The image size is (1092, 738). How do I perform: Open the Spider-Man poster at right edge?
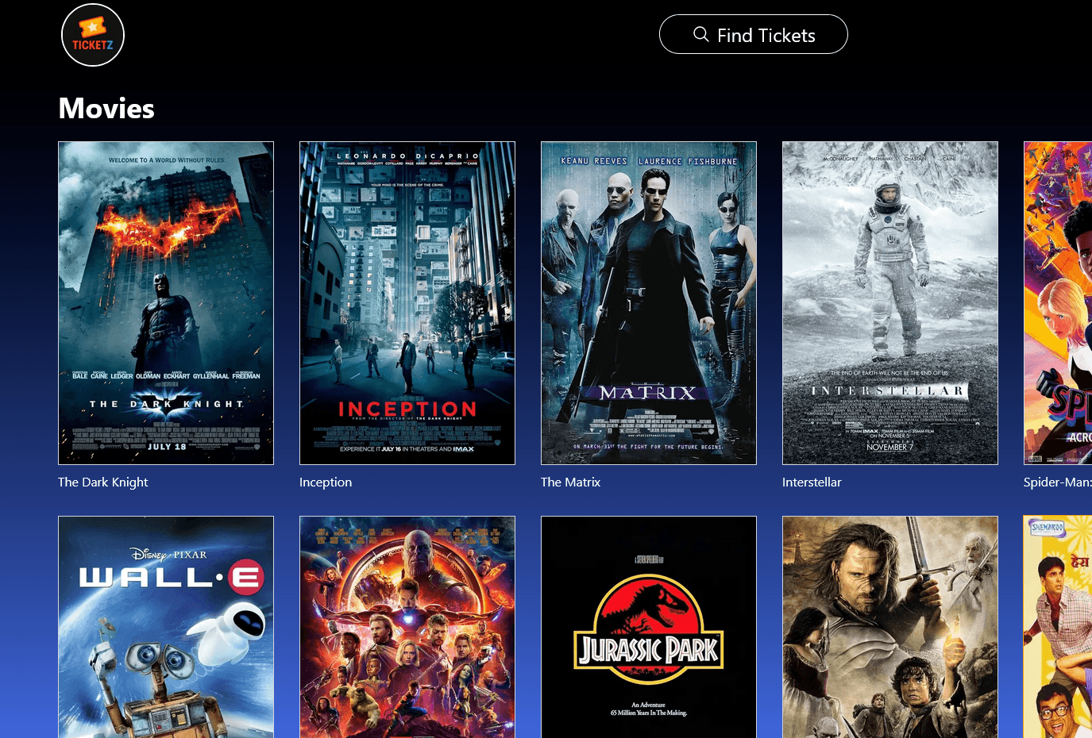[1058, 303]
